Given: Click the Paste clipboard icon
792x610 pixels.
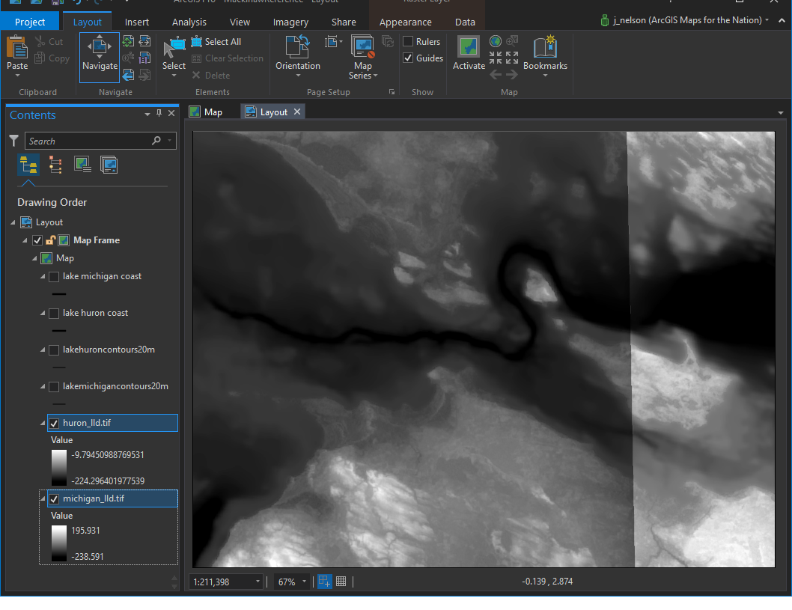Looking at the screenshot, I should 17,51.
